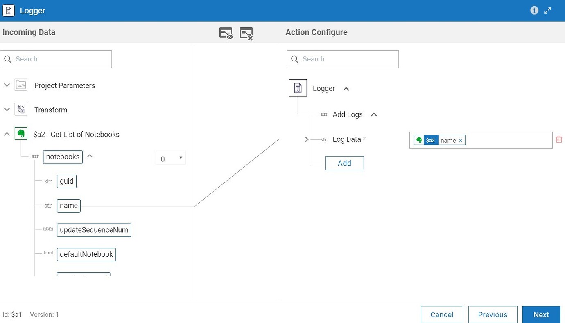Collapse the Add Logs section

tap(373, 115)
